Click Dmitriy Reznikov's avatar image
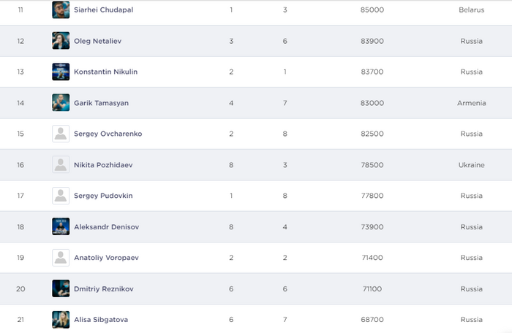The image size is (512, 333). point(61,288)
